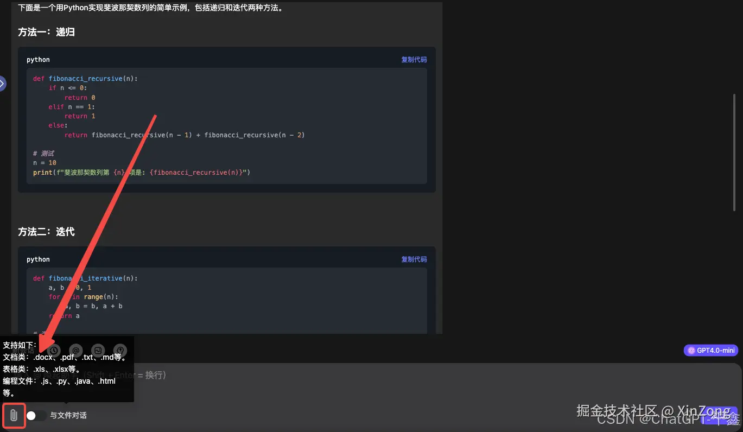Click the line 'n = 10'
Image resolution: width=743 pixels, height=432 pixels.
point(45,163)
